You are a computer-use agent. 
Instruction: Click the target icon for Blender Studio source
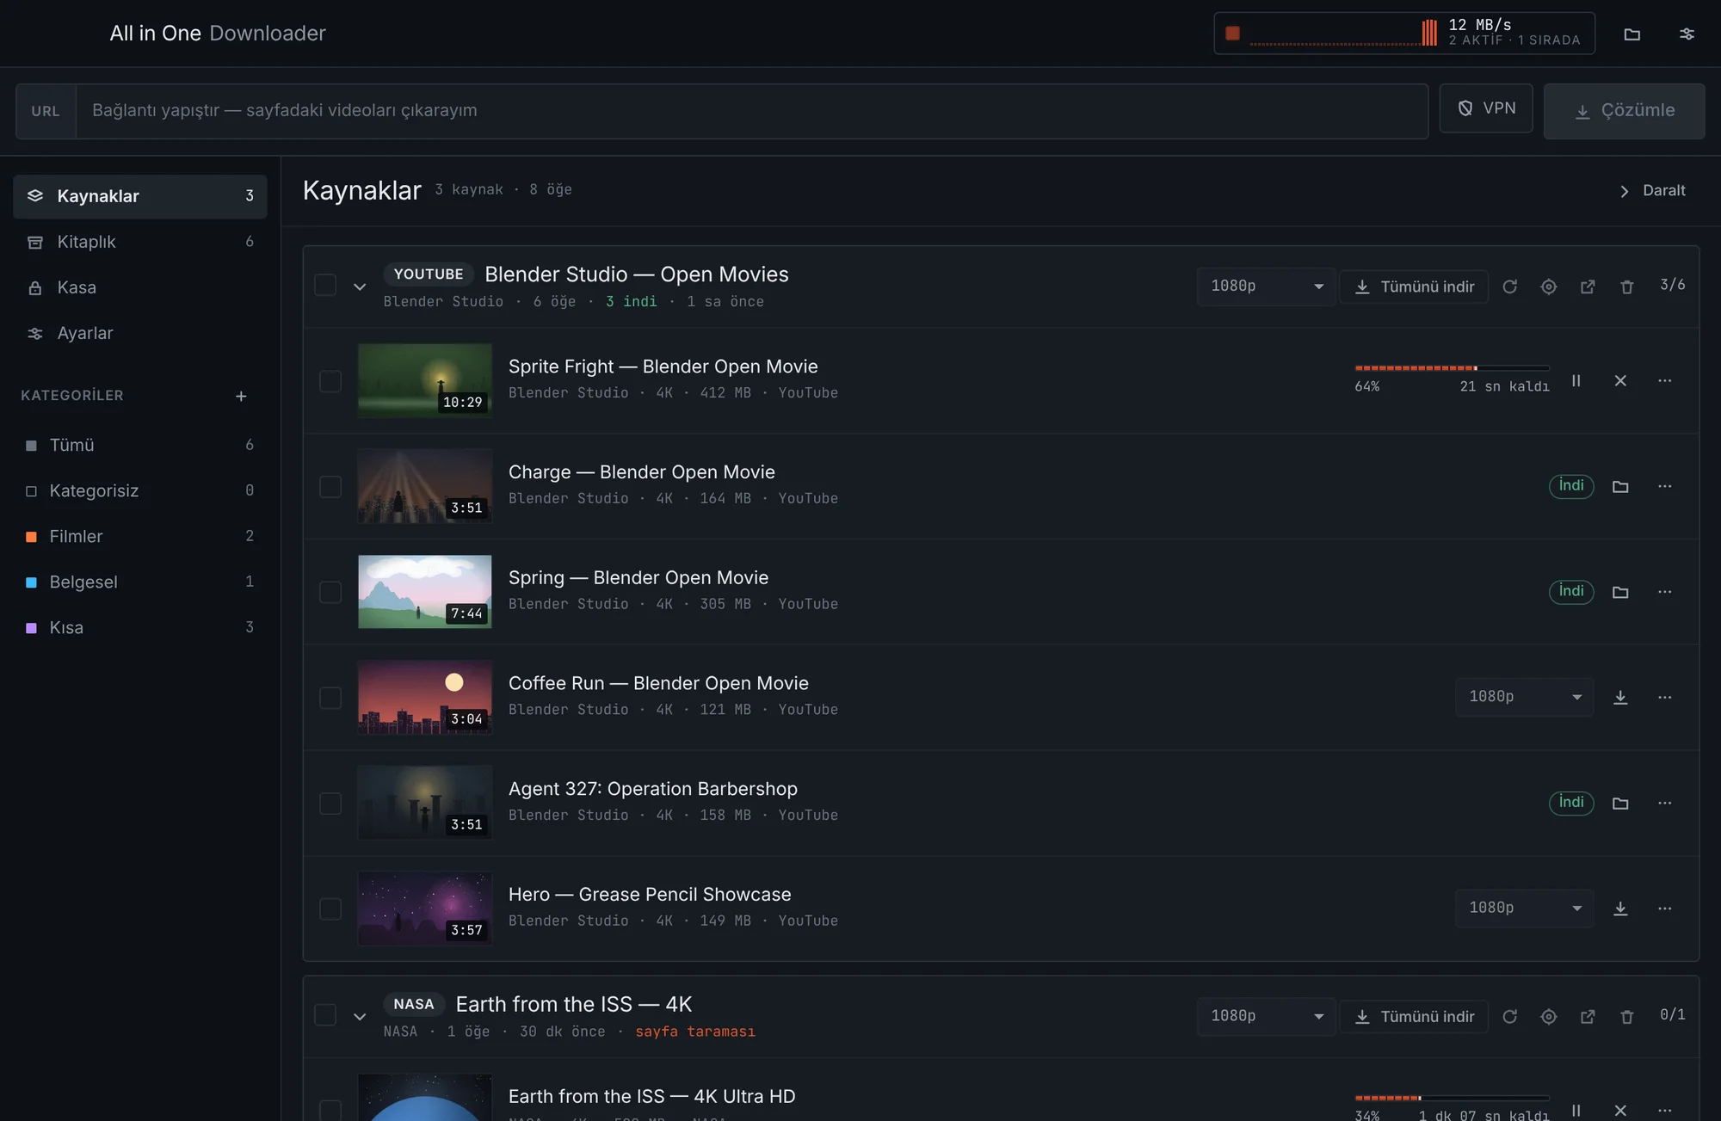point(1549,286)
